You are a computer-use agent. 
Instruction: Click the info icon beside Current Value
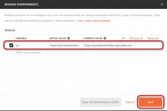click(x=105, y=38)
